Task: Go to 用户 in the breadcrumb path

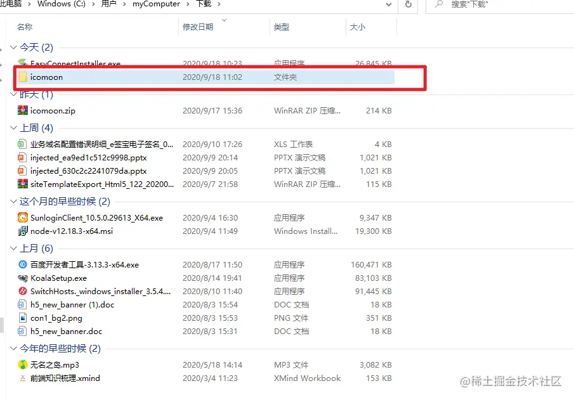Action: coord(108,4)
